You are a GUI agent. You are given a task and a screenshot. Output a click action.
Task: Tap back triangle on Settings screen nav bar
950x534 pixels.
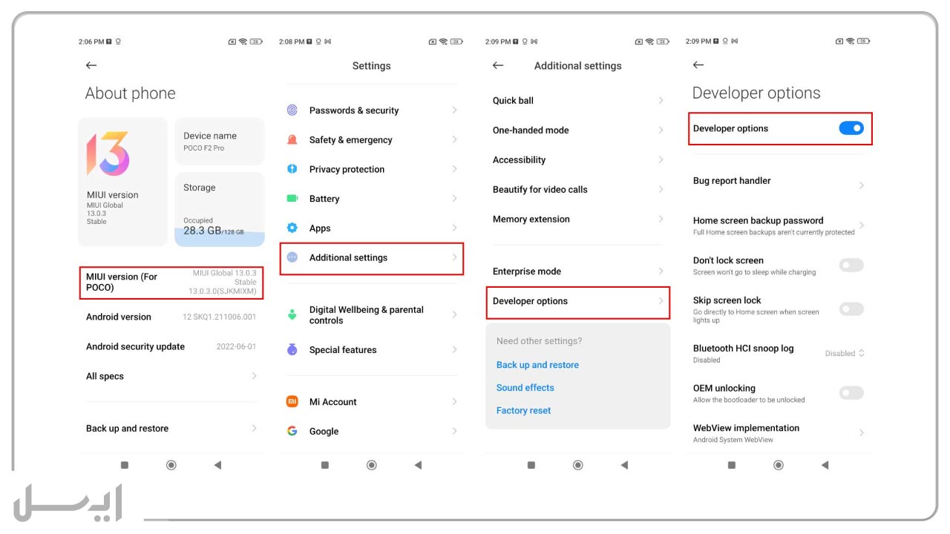click(418, 465)
